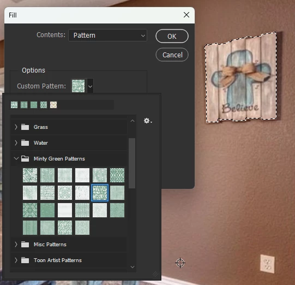This screenshot has height=285, width=295.
Task: Select fifth Minty Green pattern in row one
Action: coord(100,175)
